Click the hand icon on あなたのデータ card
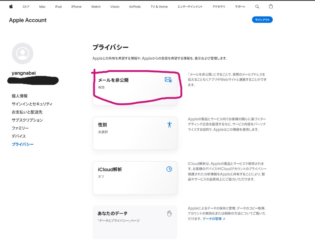This screenshot has width=315, height=240. [169, 214]
